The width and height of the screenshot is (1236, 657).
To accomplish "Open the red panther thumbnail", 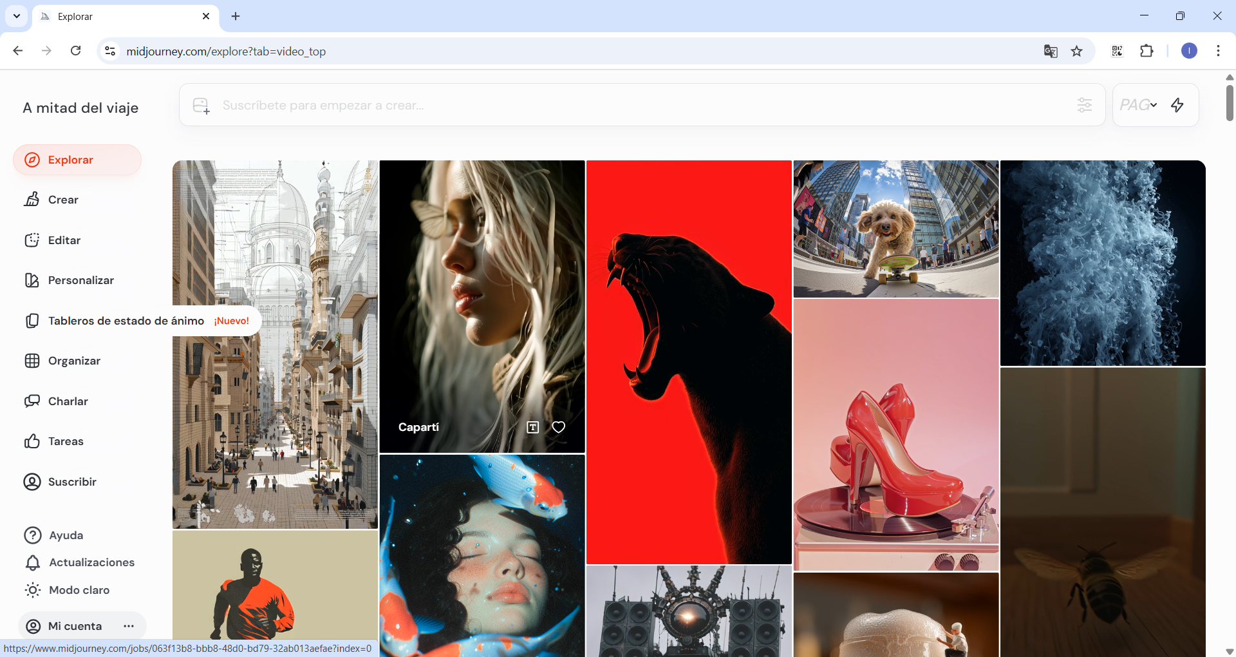I will pos(689,362).
